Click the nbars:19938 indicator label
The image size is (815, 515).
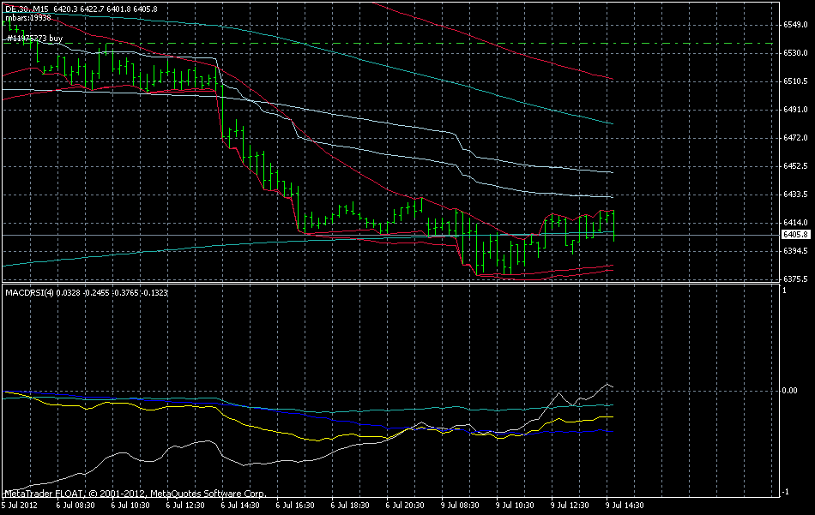30,16
